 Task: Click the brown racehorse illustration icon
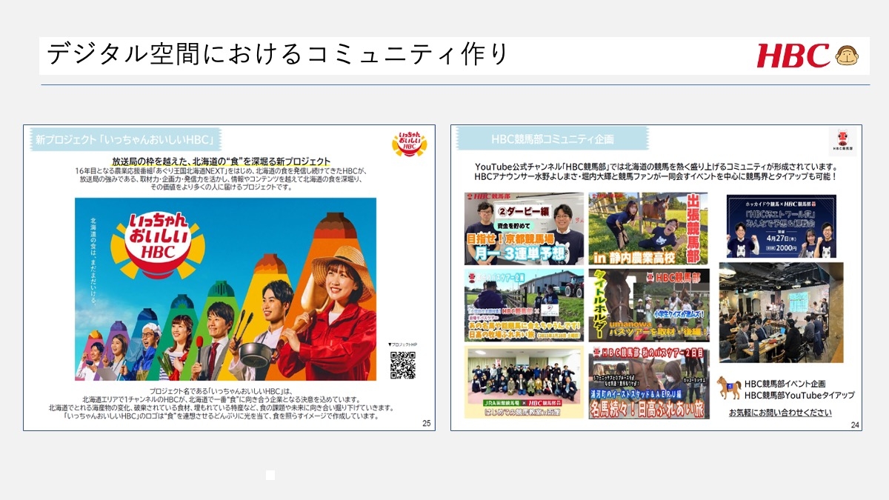(x=728, y=388)
